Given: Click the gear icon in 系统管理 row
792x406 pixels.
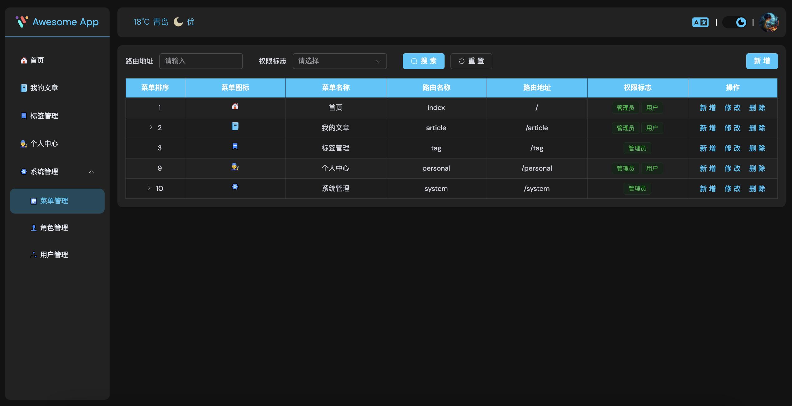Looking at the screenshot, I should click(235, 187).
